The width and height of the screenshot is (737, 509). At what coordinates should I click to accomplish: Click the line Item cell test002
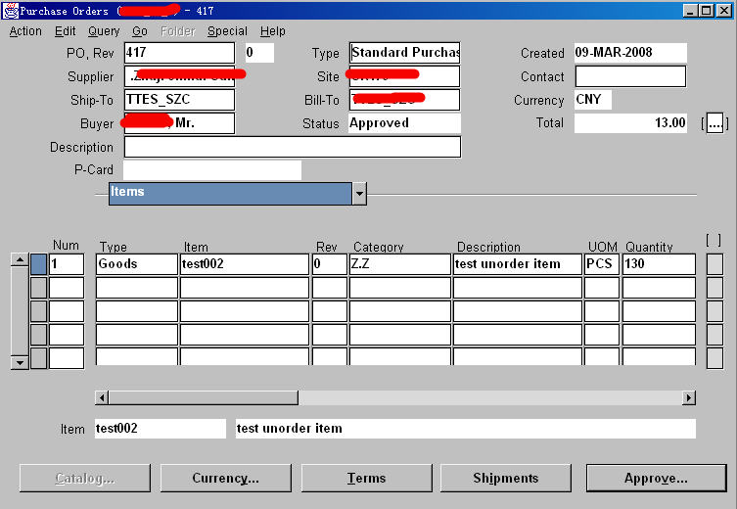(245, 264)
